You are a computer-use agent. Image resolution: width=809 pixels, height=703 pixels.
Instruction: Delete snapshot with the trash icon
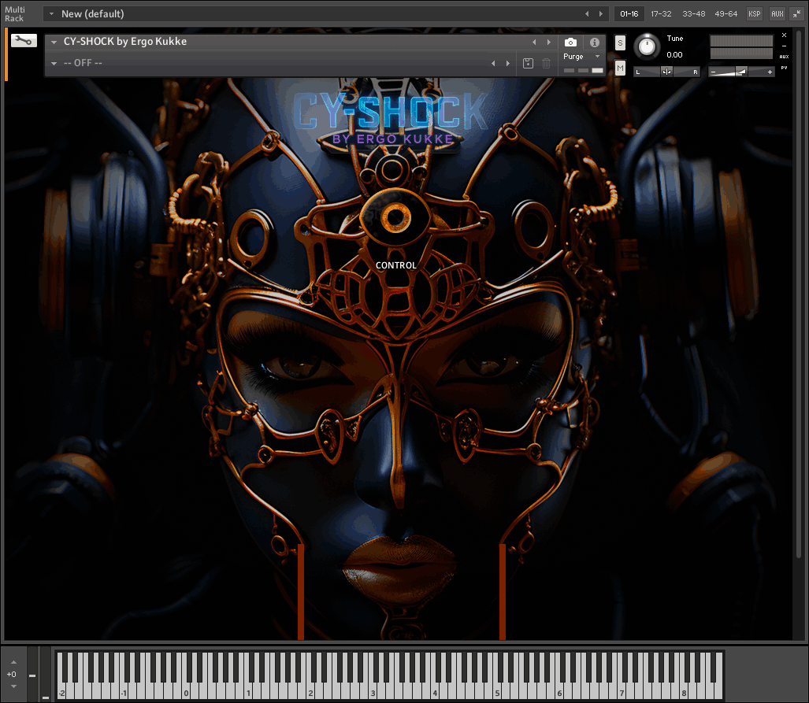point(546,63)
